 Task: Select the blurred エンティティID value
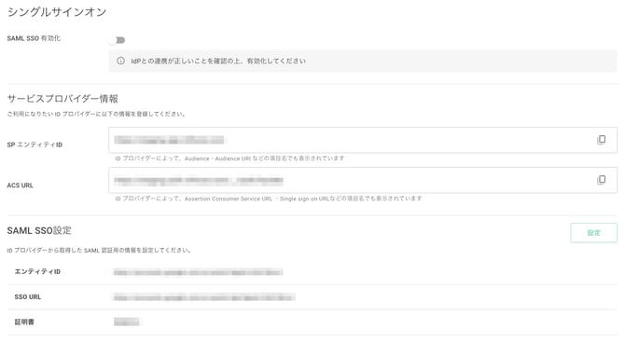pyautogui.click(x=198, y=272)
